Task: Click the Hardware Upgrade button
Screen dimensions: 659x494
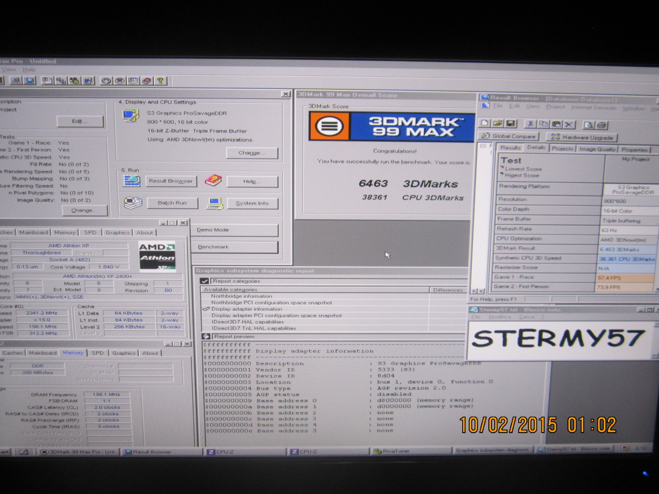Action: tap(582, 137)
